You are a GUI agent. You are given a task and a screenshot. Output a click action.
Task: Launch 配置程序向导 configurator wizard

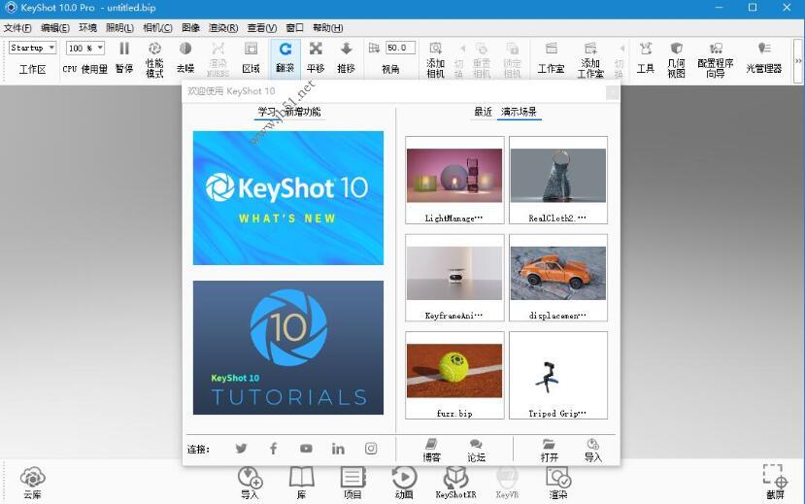tap(715, 60)
